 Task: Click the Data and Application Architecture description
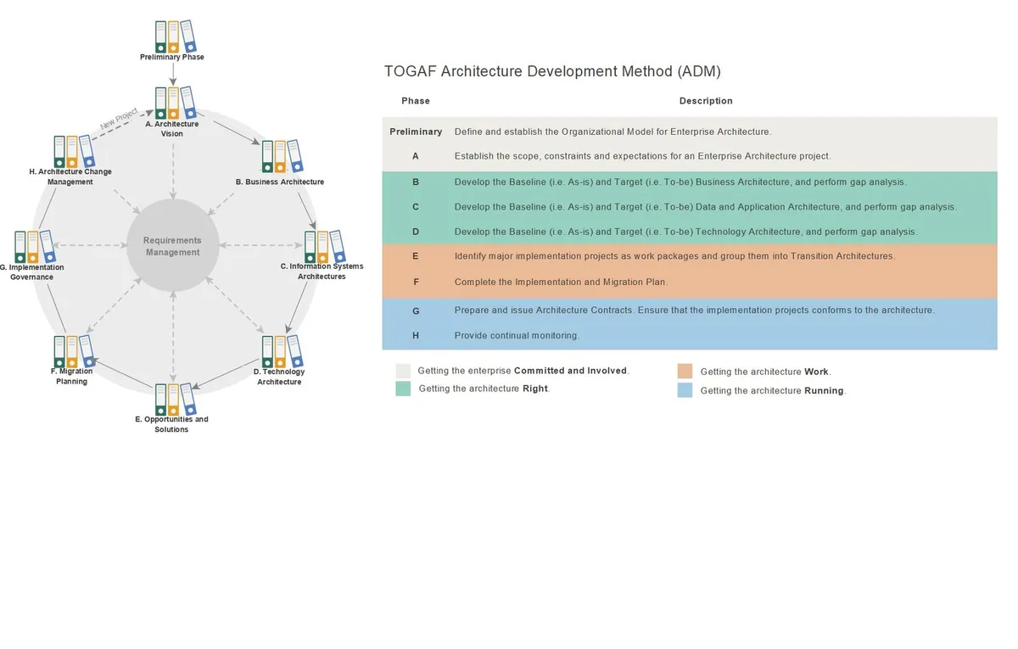coord(706,206)
